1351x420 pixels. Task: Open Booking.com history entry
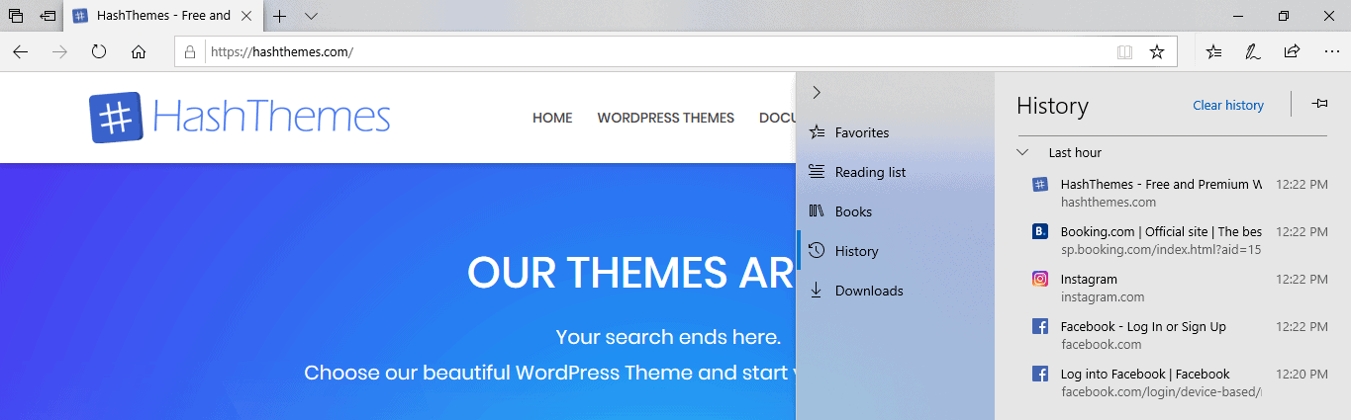pyautogui.click(x=1173, y=240)
